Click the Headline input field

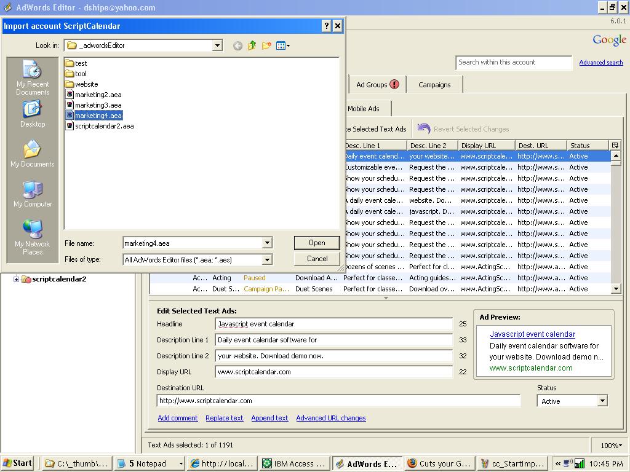pos(334,324)
